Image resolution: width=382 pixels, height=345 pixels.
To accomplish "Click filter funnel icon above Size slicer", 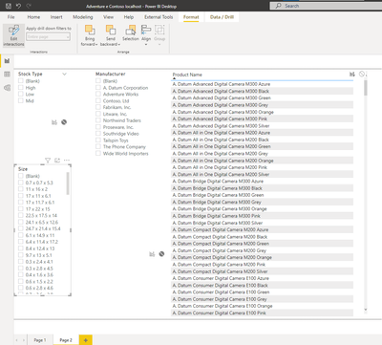I will [48, 161].
